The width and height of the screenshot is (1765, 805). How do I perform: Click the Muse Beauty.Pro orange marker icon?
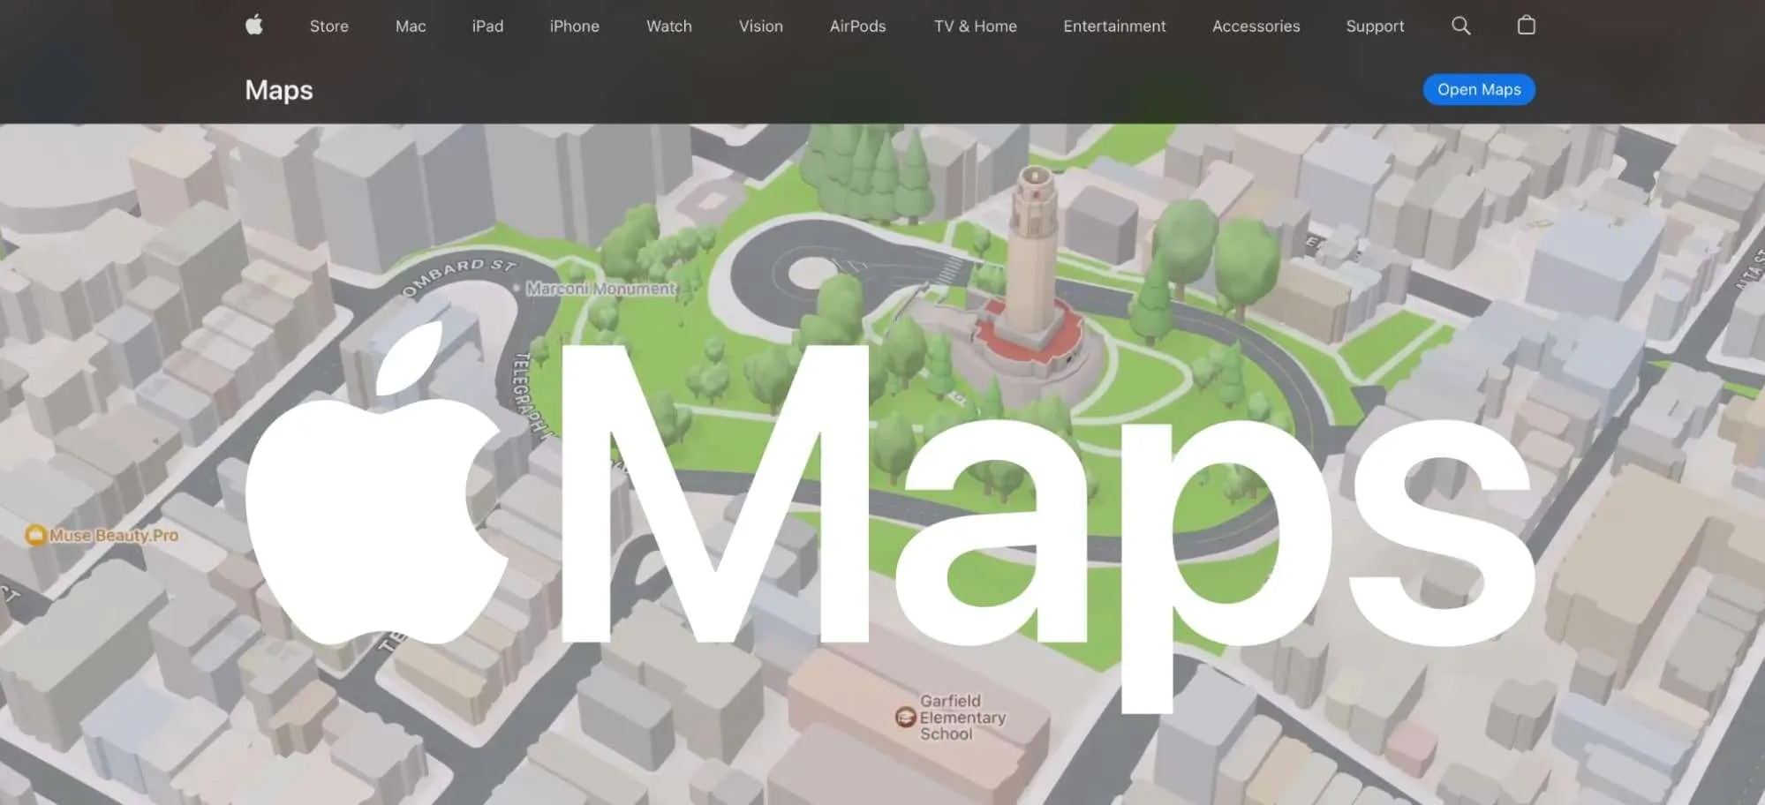pos(35,535)
